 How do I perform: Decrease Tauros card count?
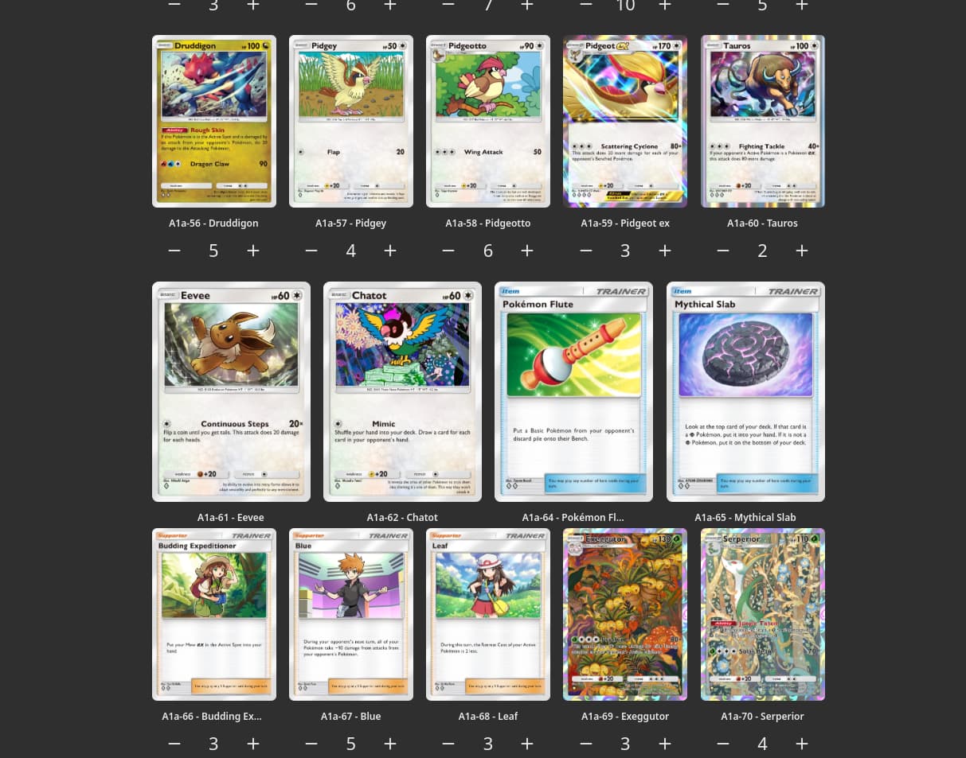[x=723, y=251]
